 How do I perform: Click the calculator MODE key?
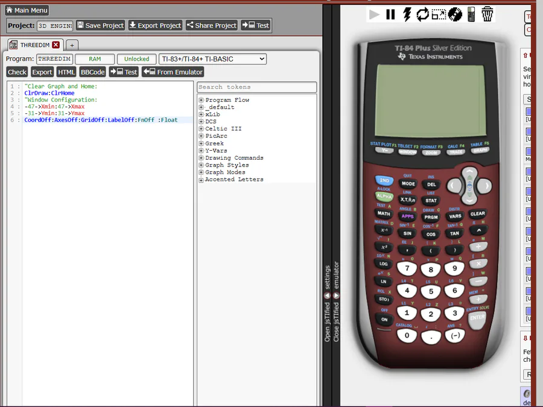click(x=408, y=184)
